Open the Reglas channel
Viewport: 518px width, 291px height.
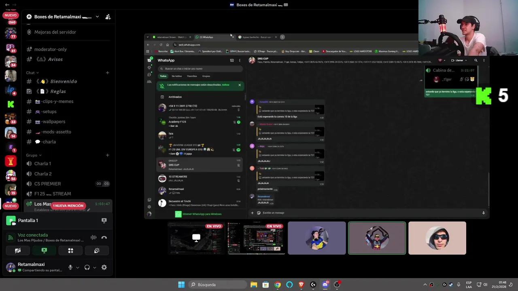[x=68, y=91]
